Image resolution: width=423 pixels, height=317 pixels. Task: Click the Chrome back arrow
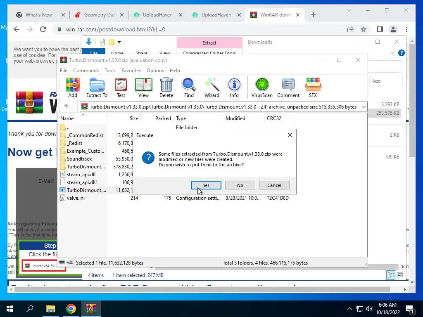[17, 29]
